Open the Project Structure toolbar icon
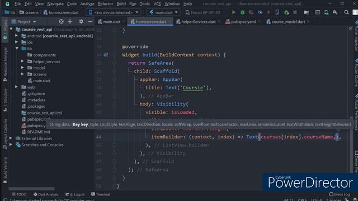This screenshot has height=201, width=358. click(x=306, y=12)
